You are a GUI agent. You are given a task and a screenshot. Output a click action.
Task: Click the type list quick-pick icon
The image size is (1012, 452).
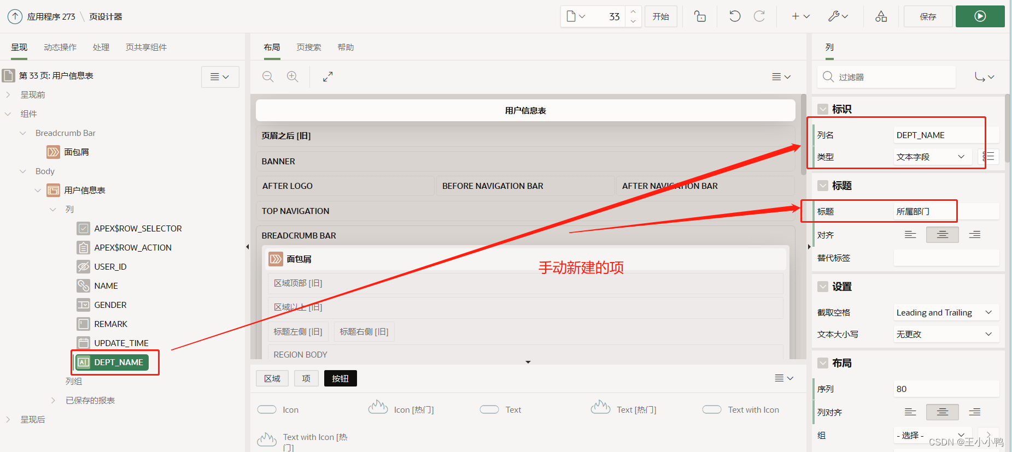(988, 157)
